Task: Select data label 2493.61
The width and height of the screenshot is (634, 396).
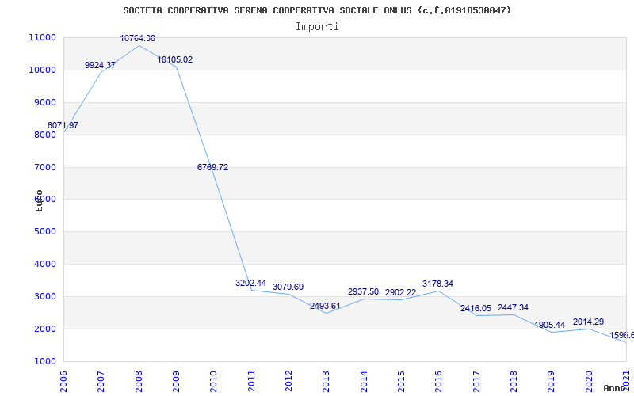Action: point(326,306)
